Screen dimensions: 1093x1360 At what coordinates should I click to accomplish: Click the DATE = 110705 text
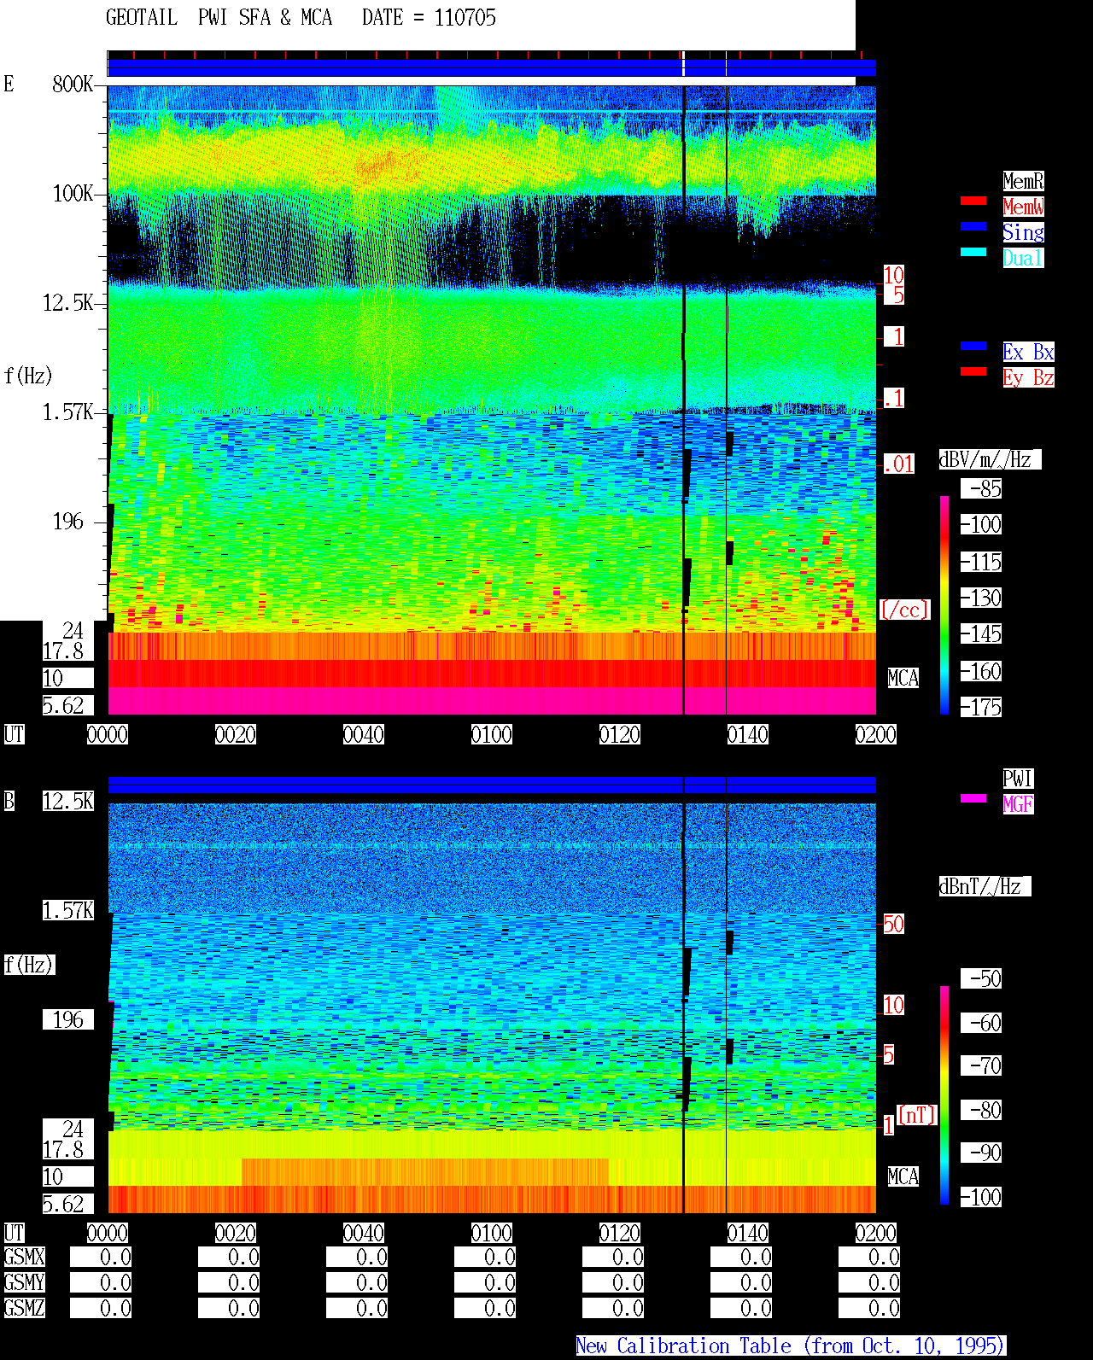[429, 17]
